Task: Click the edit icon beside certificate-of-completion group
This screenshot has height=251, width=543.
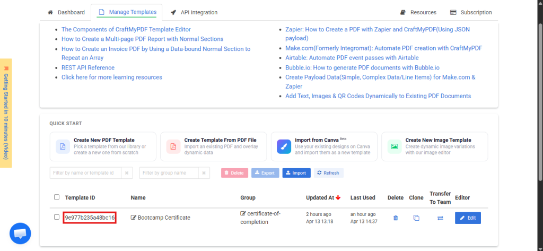Action: click(x=243, y=214)
